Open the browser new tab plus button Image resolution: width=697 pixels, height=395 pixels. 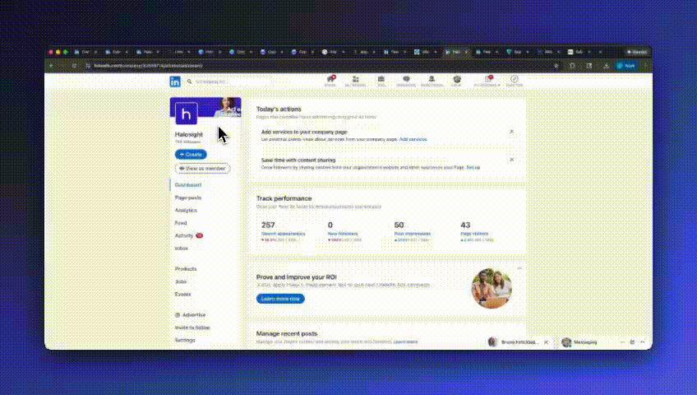pyautogui.click(x=600, y=52)
